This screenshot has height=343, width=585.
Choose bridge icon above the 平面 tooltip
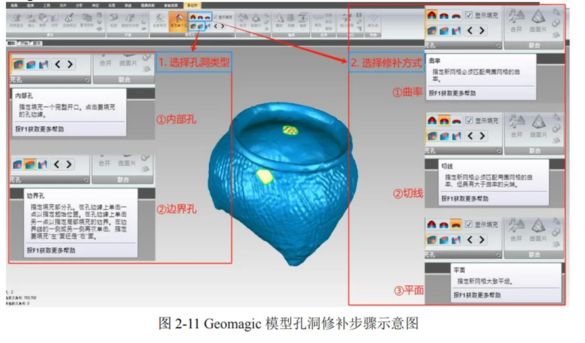coord(456,240)
